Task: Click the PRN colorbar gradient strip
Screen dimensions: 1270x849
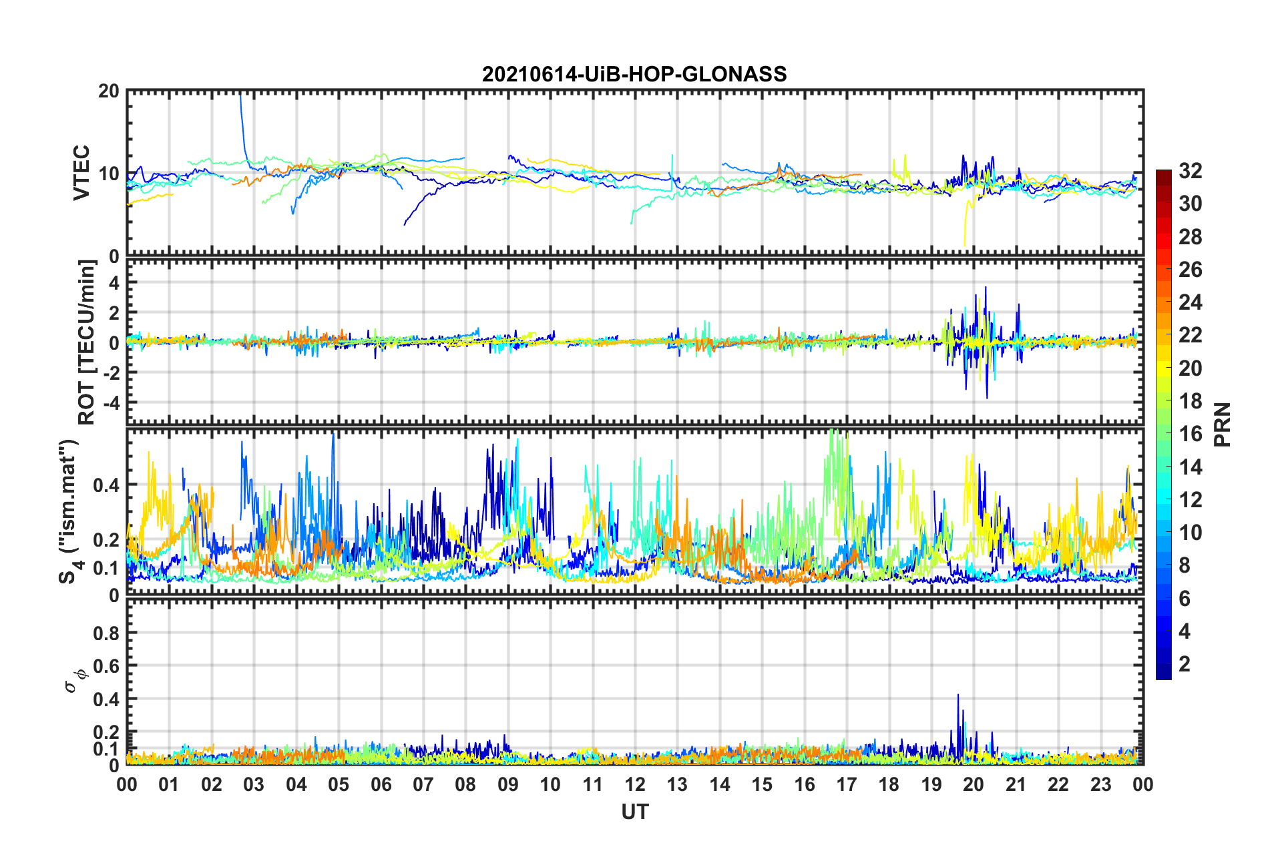Action: point(1163,425)
